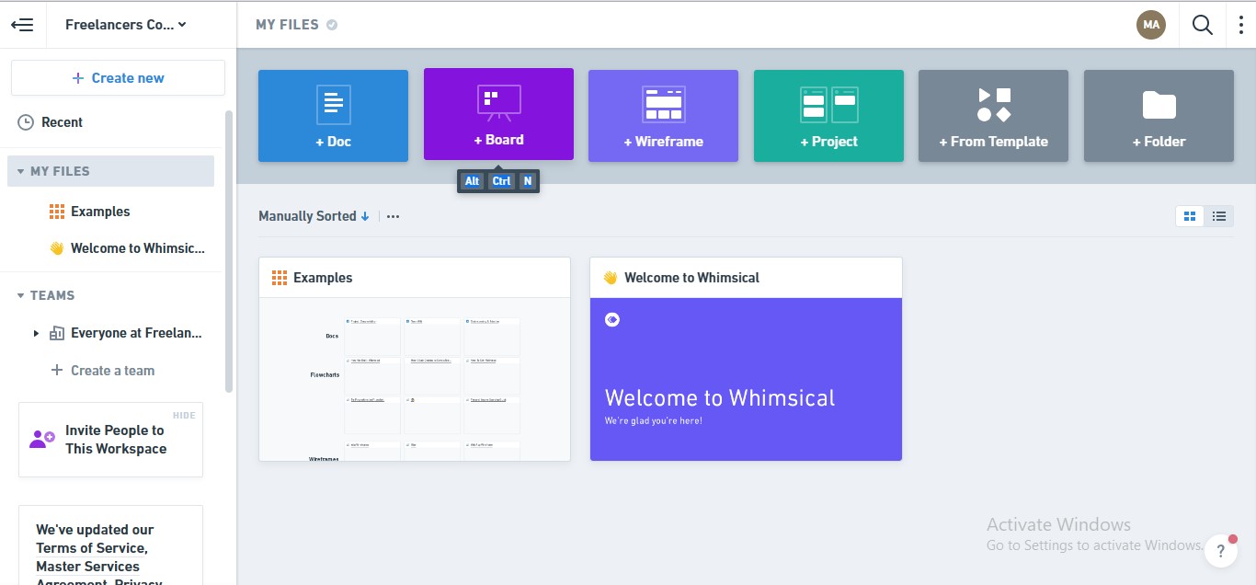Click the Create new button
Screen dimensions: 1256x585
[x=118, y=78]
